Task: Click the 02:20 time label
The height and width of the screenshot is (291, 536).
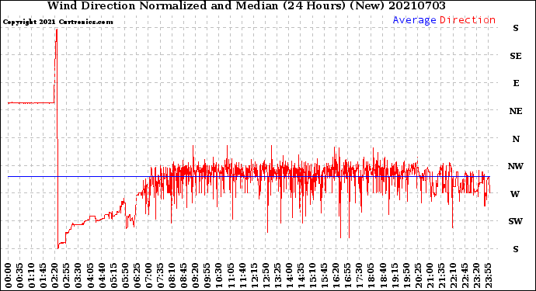Action: click(x=55, y=276)
